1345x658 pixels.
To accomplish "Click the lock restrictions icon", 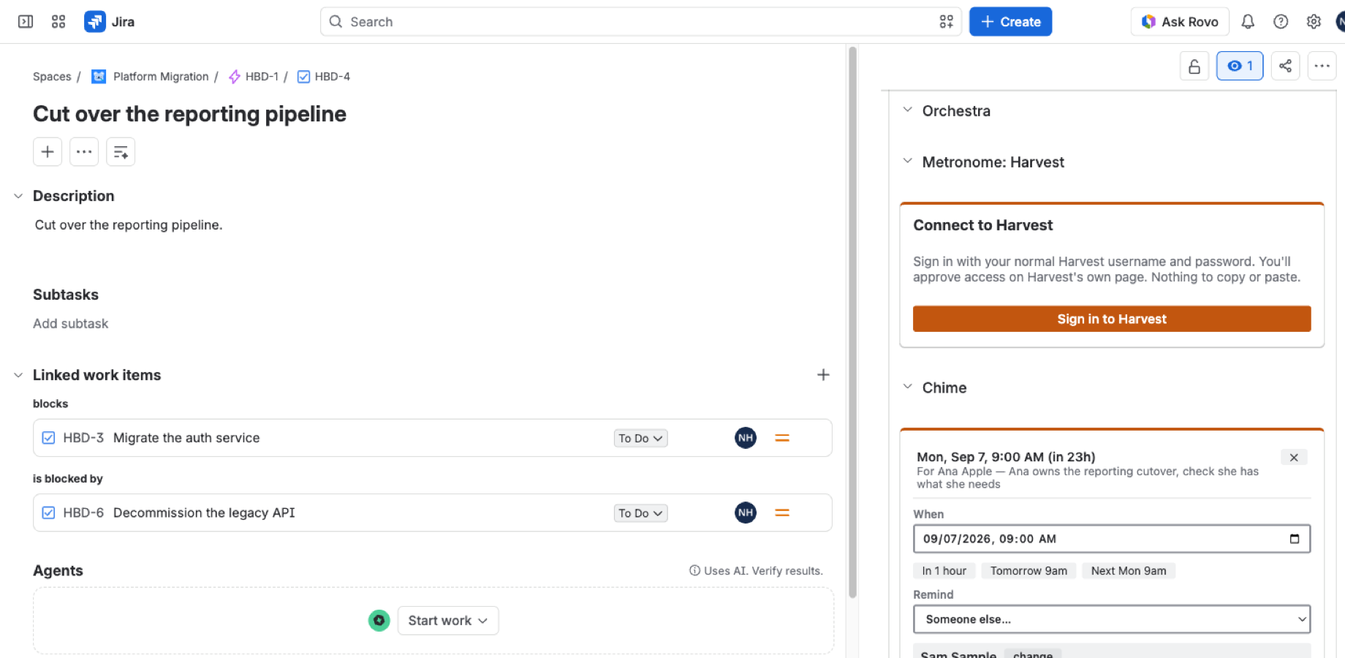I will pyautogui.click(x=1194, y=66).
